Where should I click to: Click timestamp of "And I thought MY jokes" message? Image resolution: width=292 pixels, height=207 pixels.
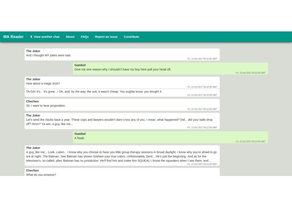click(202, 59)
